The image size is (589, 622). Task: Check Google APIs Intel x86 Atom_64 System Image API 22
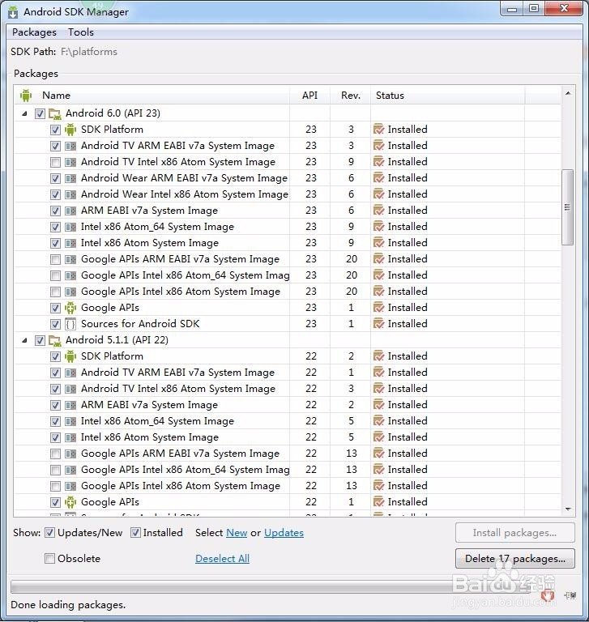pos(55,470)
